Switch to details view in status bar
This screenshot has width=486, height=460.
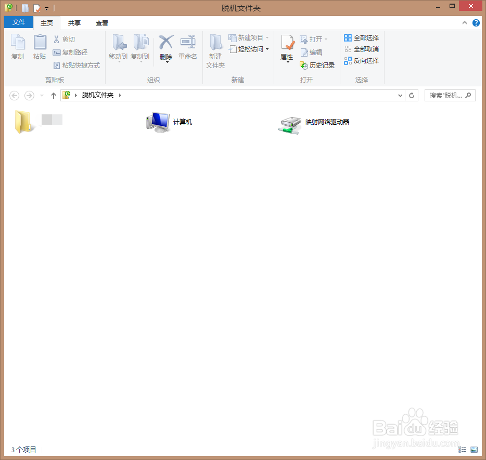click(463, 450)
